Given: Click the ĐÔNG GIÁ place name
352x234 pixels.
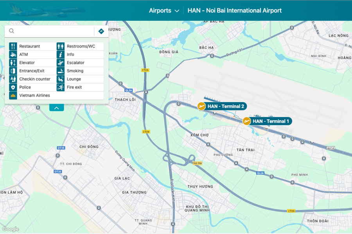Looking at the screenshot, I should point(169,52).
